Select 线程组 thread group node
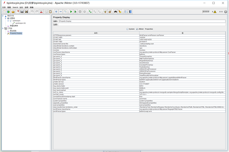This screenshot has width=229, height=152. point(12,18)
